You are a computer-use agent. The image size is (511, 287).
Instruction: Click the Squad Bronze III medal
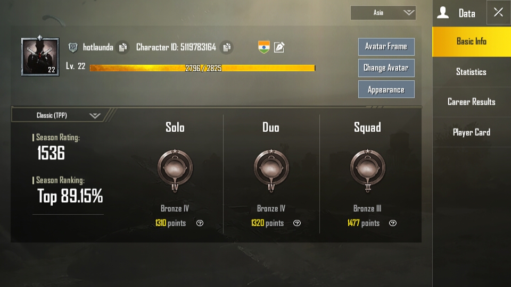click(x=368, y=171)
